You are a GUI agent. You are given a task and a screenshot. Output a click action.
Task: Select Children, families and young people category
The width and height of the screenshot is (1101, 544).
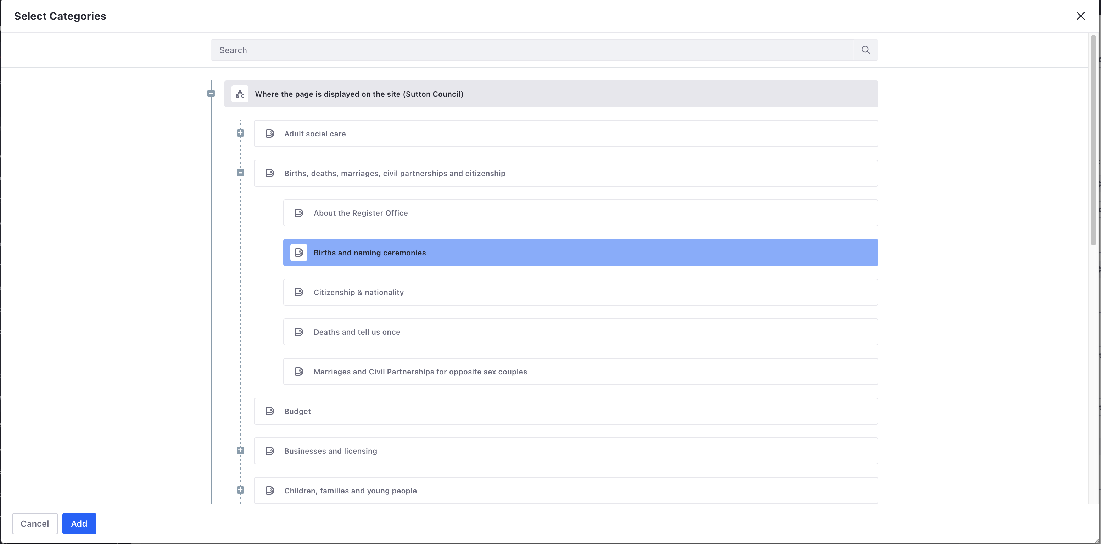pos(566,491)
